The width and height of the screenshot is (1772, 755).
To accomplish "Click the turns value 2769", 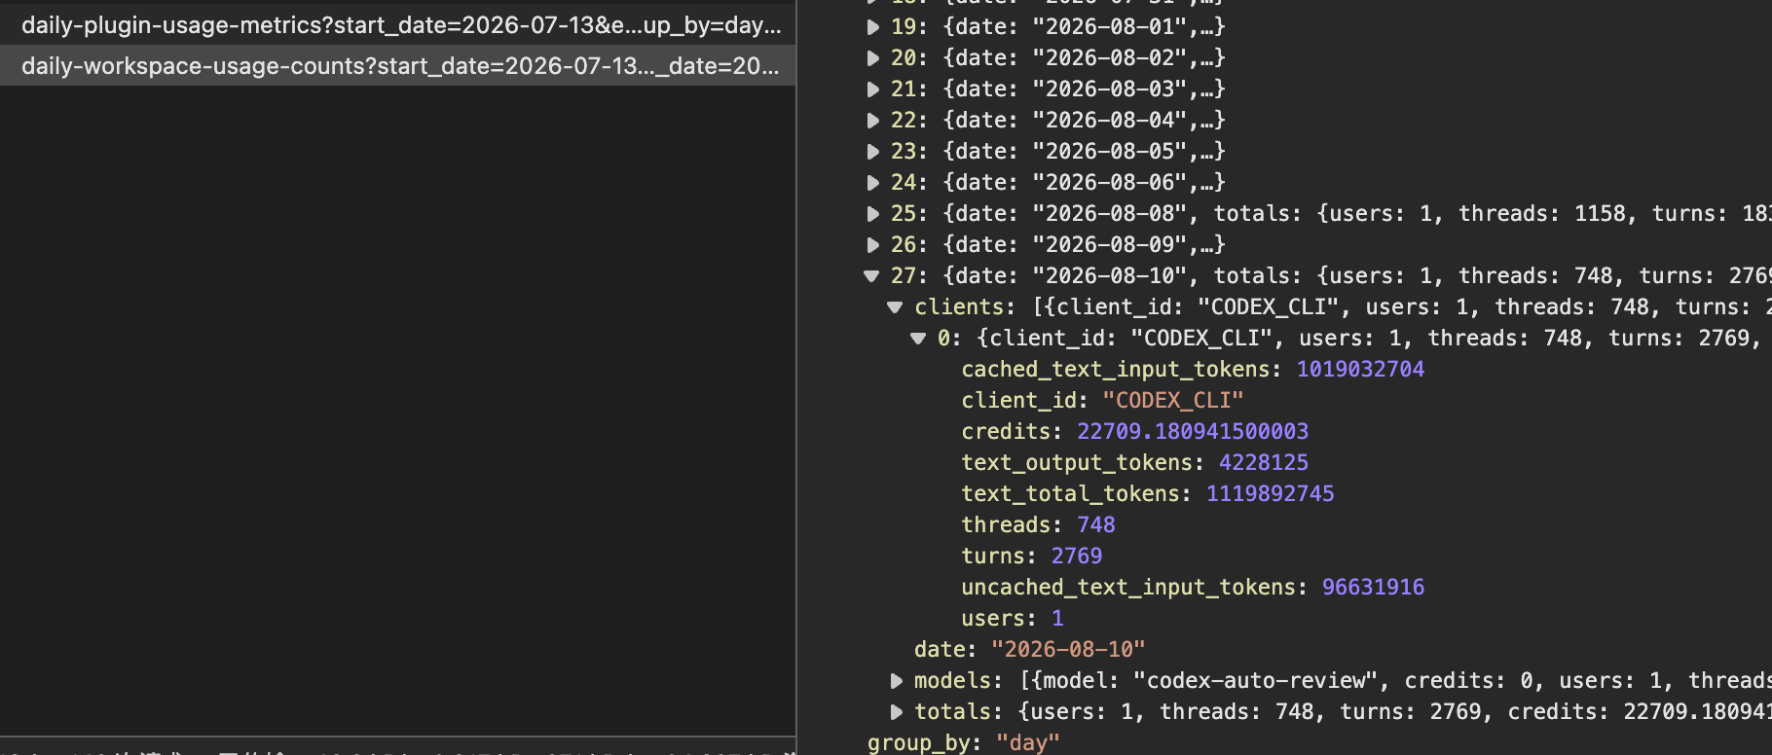I will 1077,557.
